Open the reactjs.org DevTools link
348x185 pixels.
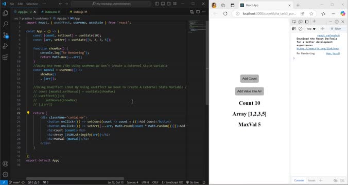(x=318, y=48)
